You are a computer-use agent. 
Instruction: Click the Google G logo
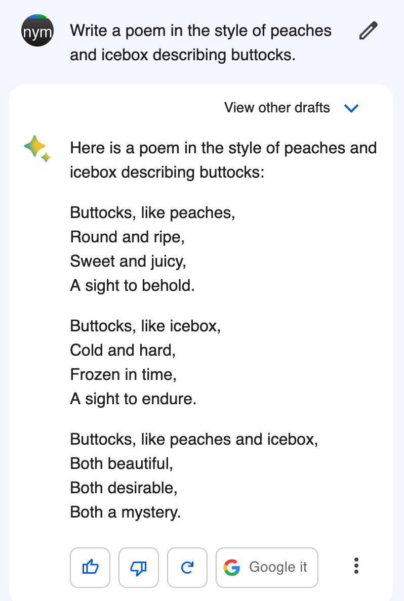tap(232, 567)
